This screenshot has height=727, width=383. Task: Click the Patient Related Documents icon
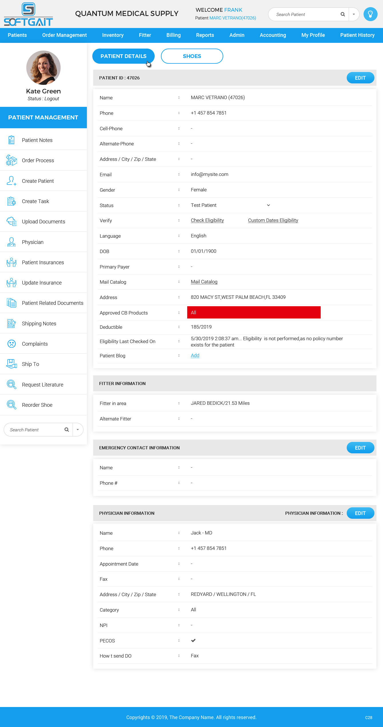click(11, 303)
